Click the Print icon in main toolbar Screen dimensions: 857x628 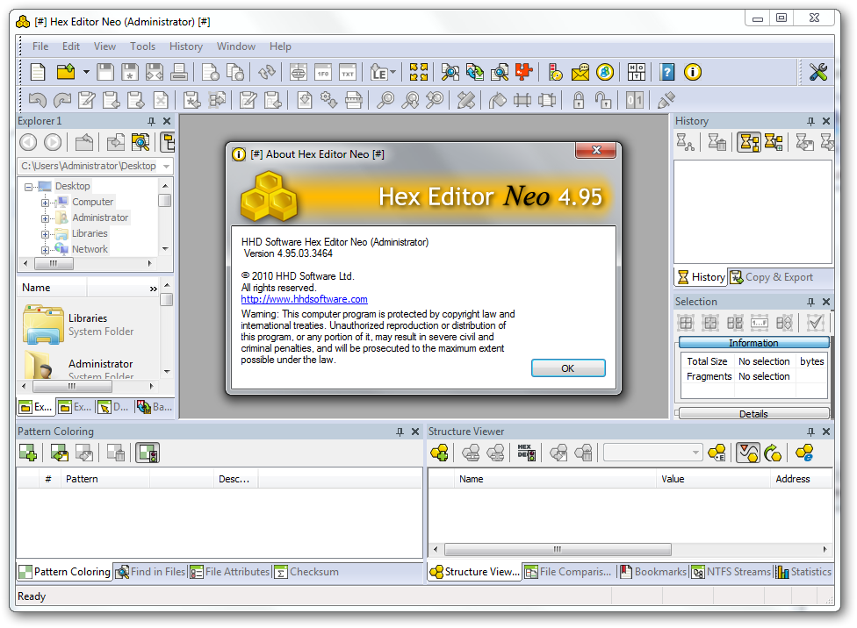[x=179, y=72]
